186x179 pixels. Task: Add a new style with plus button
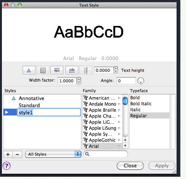pyautogui.click(x=8, y=154)
